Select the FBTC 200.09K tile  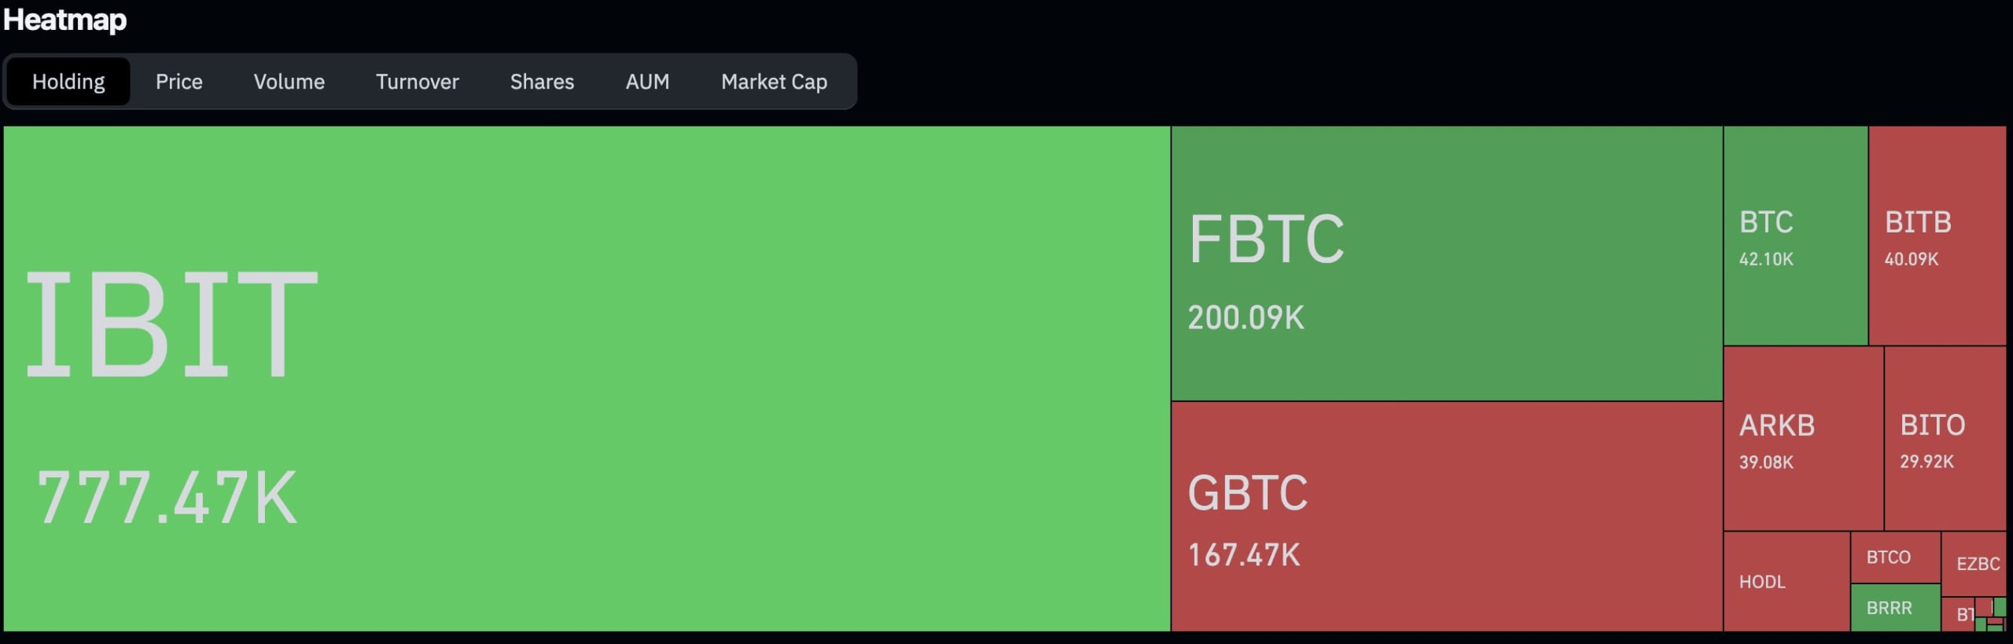1447,263
